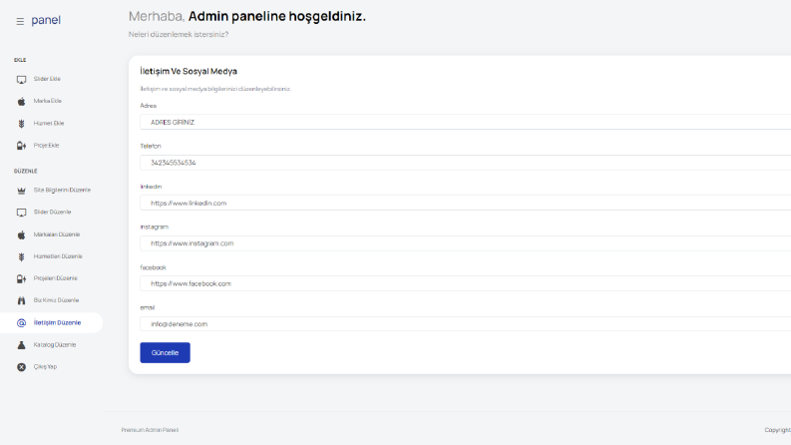
Task: Focus the facebook URL field
Action: [x=465, y=283]
